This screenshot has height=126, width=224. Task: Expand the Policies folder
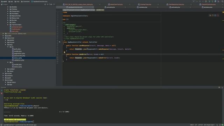tap(8, 9)
